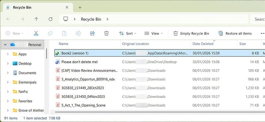This screenshot has width=265, height=122.
Task: Open the New dropdown menu
Action: [15, 33]
